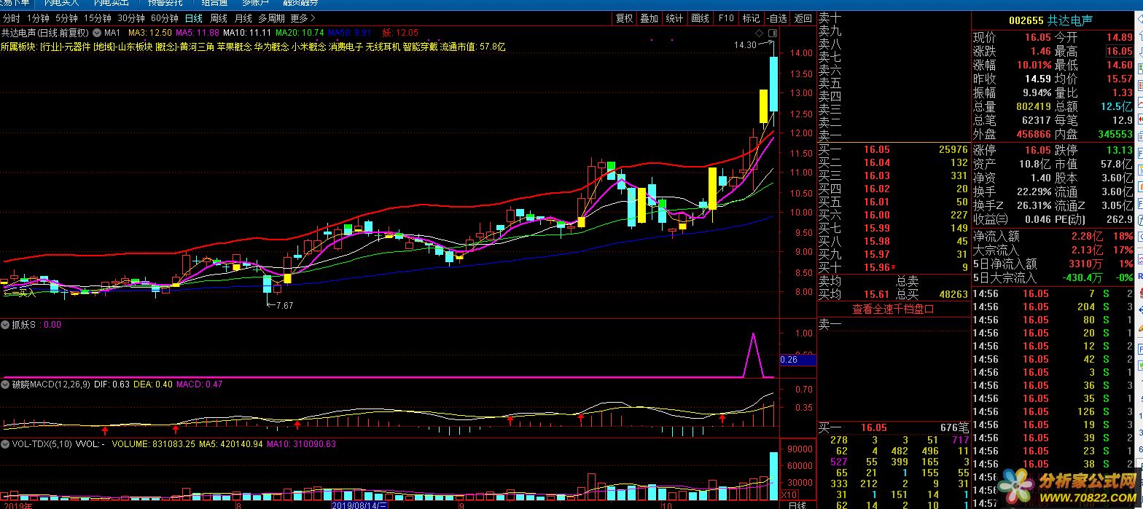Image resolution: width=1143 pixels, height=509 pixels.
Task: Click the 日线 label at chart bottom right
Action: [797, 505]
